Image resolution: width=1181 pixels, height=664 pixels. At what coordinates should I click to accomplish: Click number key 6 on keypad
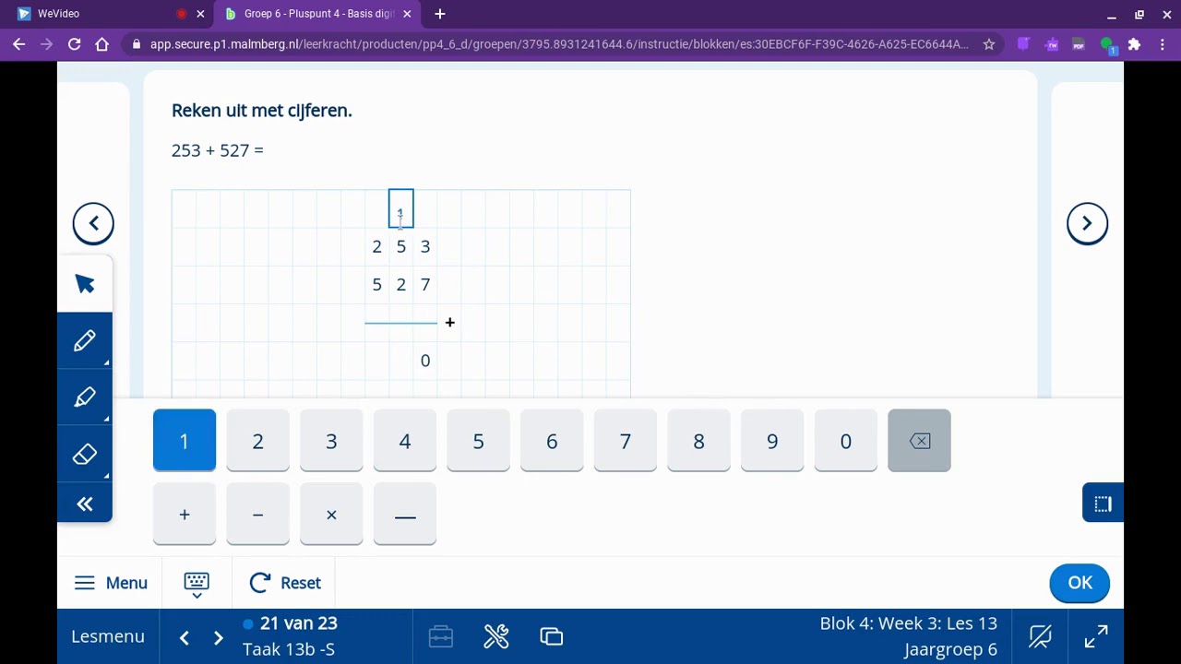click(552, 441)
